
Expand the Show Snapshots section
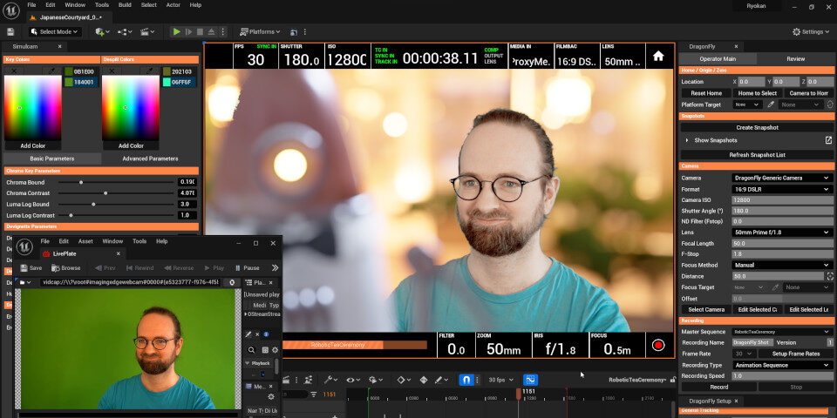pyautogui.click(x=687, y=140)
